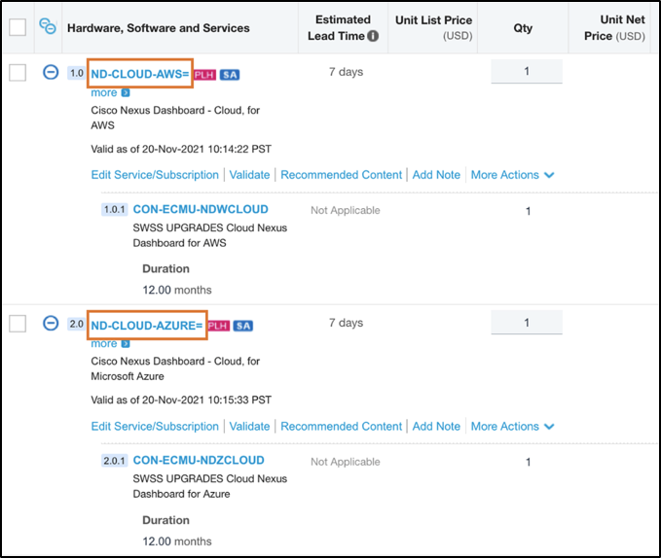
Task: Click the 'Estimated Lead Time' column header text
Action: click(340, 28)
